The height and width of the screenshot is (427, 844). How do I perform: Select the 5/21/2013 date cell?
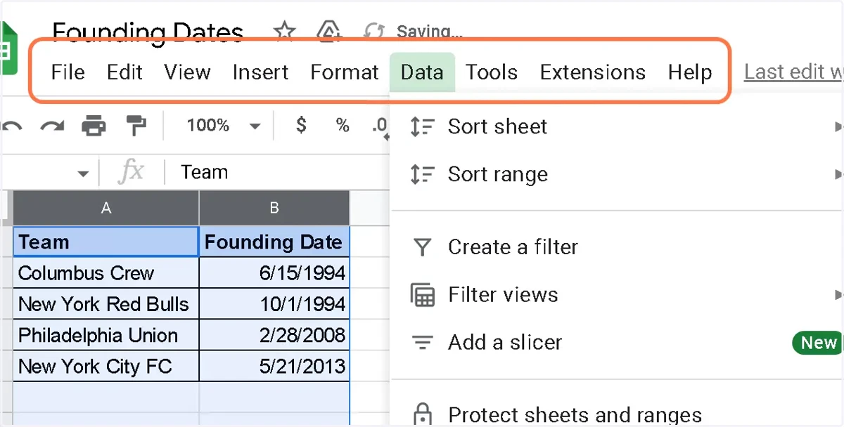274,365
